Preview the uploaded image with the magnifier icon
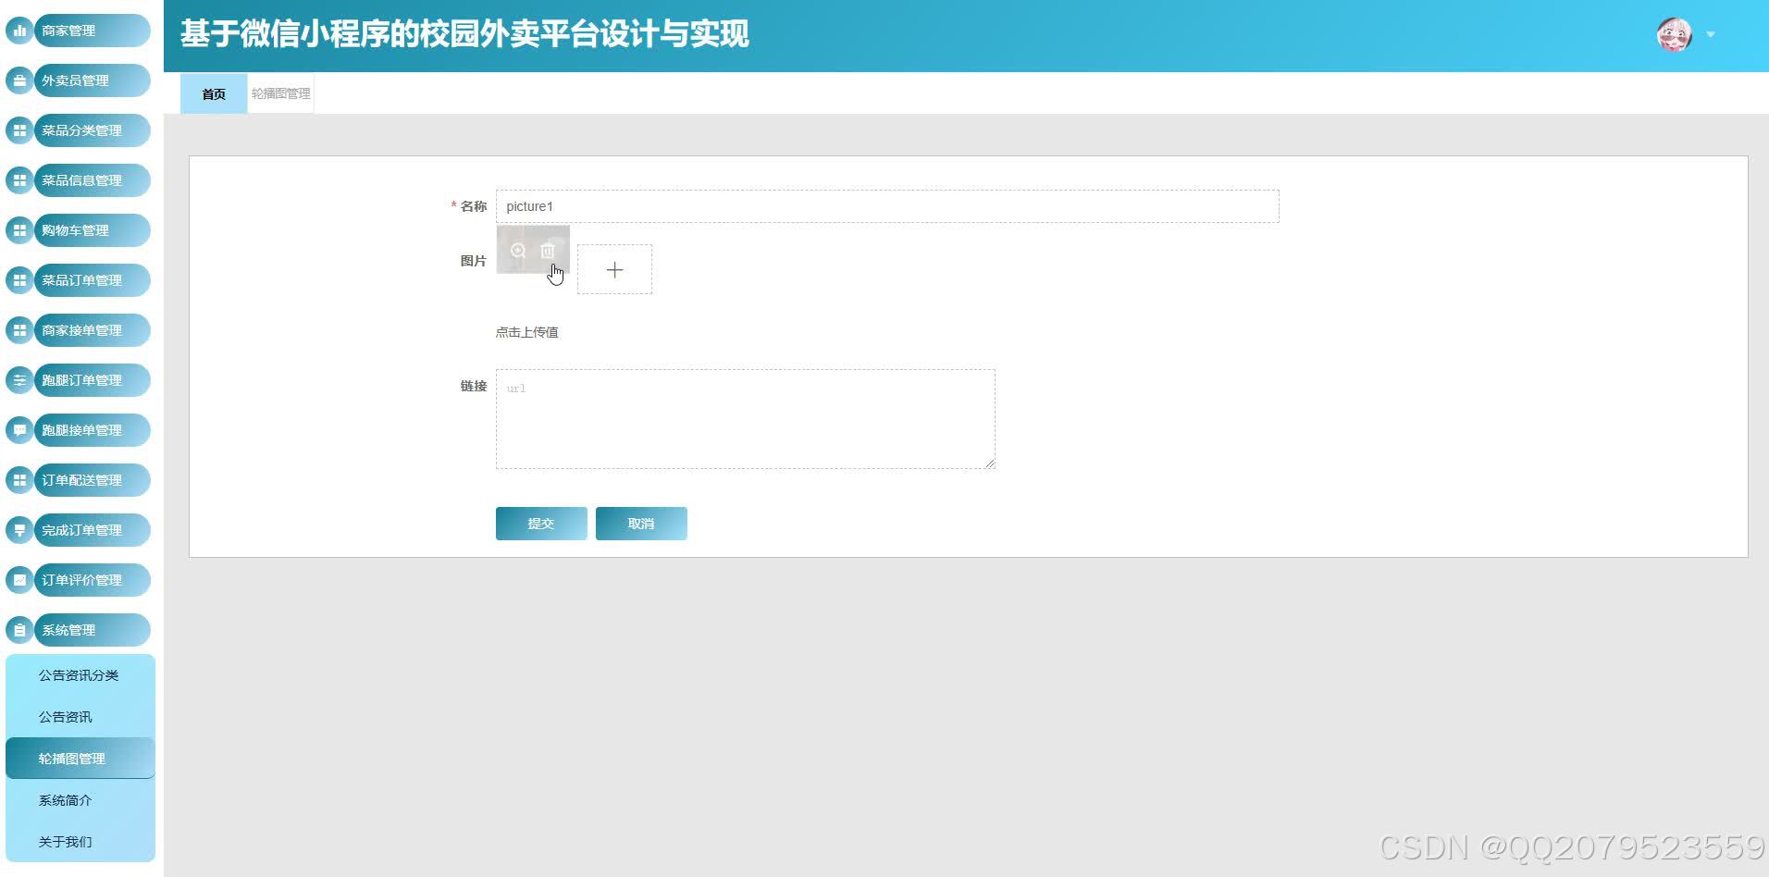The width and height of the screenshot is (1769, 877). coord(517,250)
